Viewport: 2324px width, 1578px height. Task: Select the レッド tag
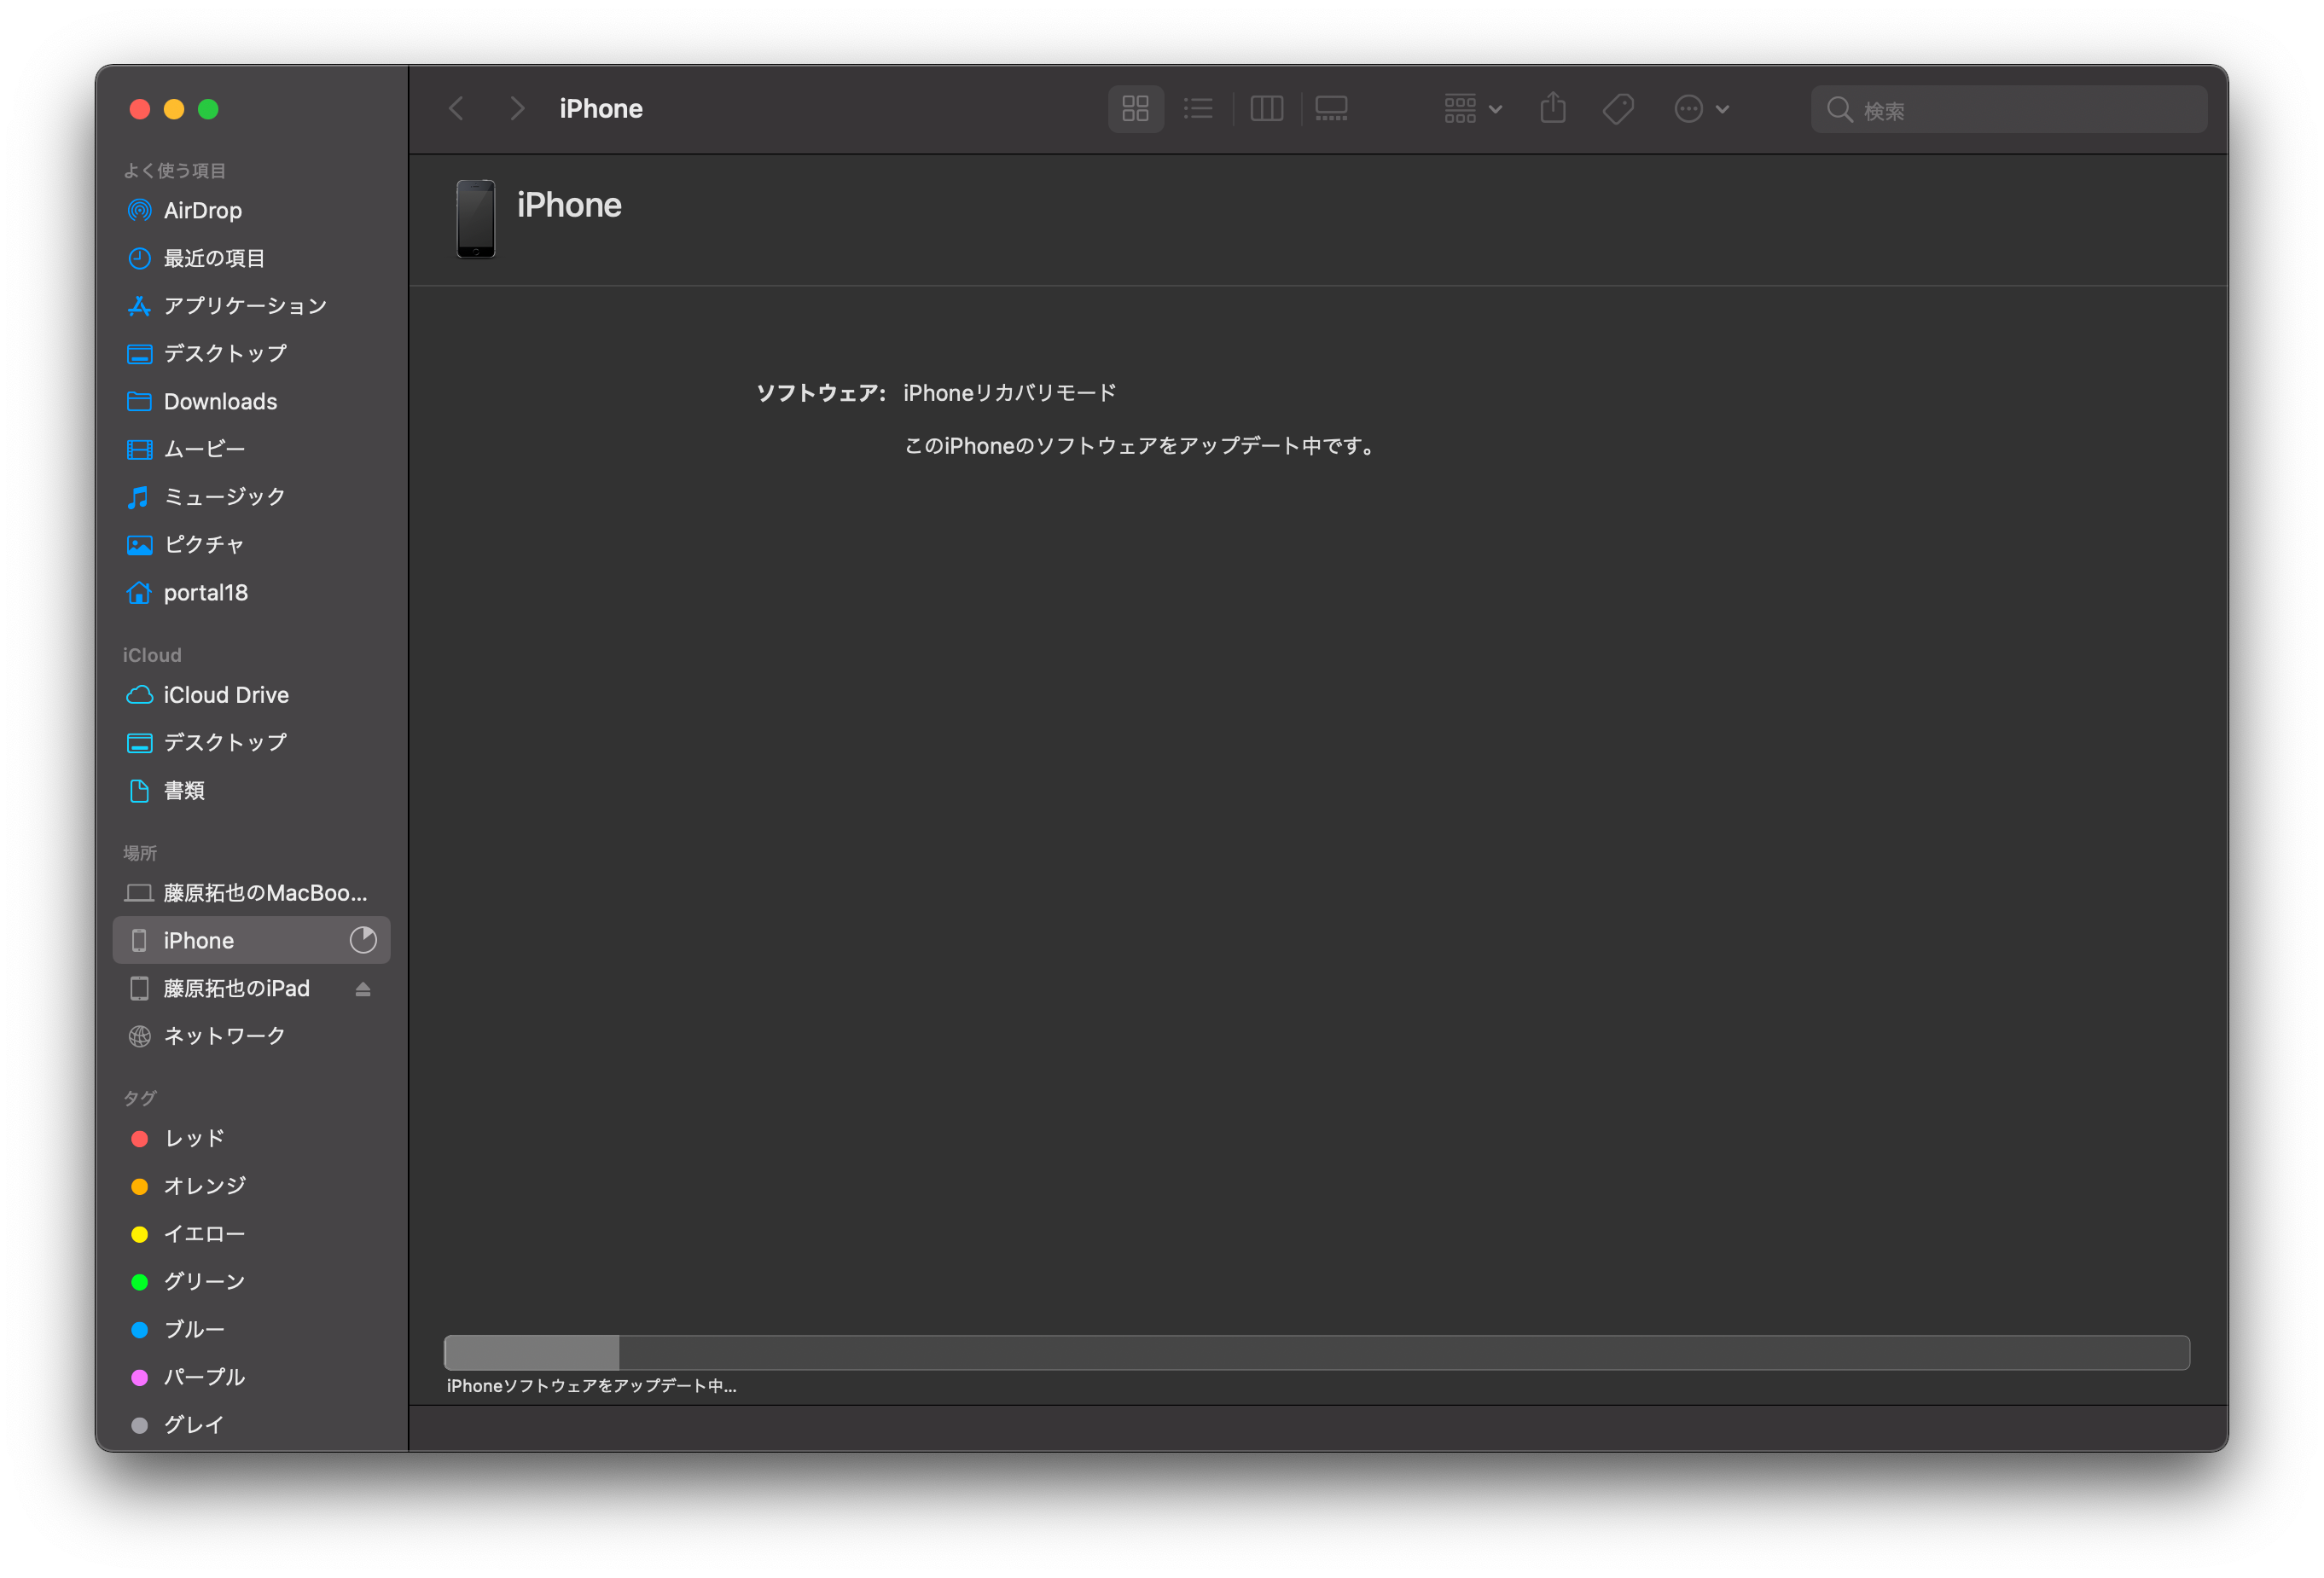(194, 1138)
